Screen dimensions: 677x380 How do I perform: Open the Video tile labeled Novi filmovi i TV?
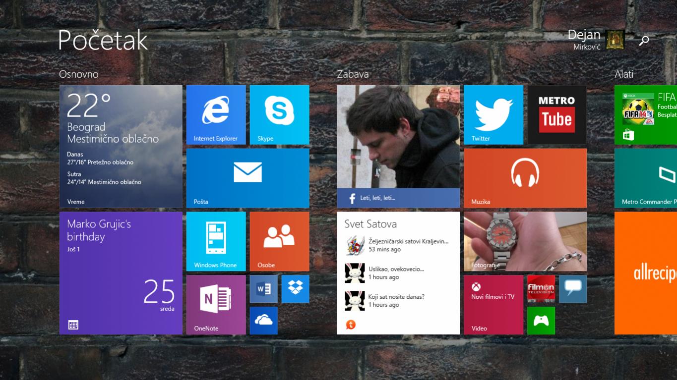tap(493, 305)
